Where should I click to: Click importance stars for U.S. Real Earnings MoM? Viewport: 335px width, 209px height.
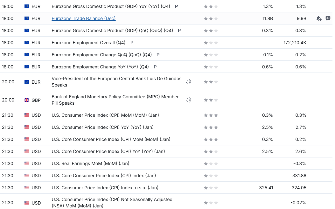[211, 164]
